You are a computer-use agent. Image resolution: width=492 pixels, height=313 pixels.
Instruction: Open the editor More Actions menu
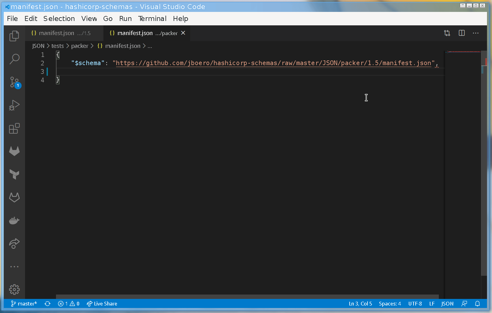pyautogui.click(x=476, y=33)
